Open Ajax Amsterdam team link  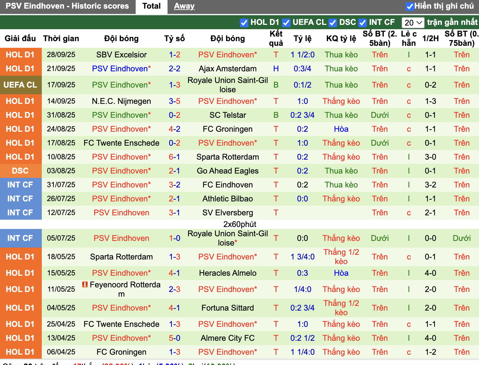click(228, 69)
